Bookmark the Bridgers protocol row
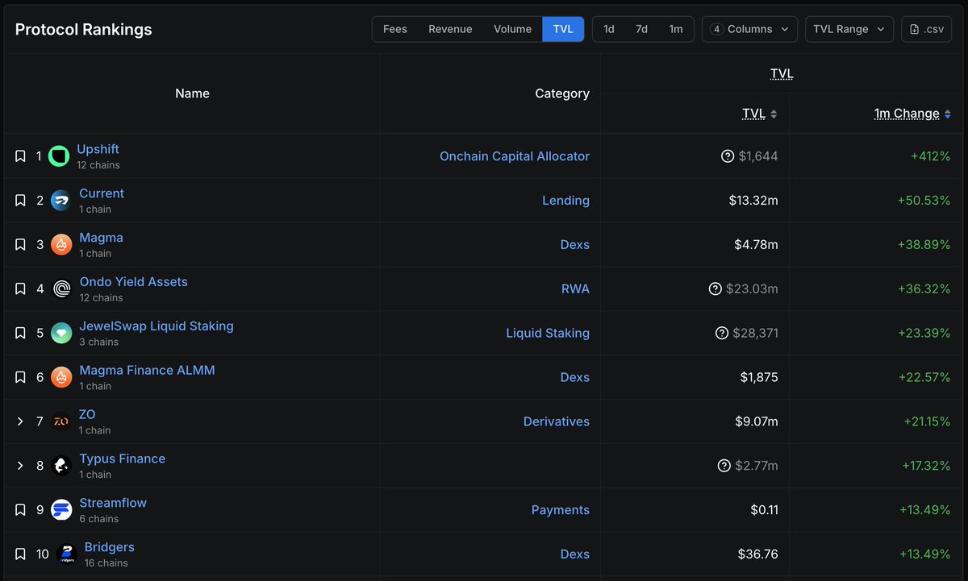Image resolution: width=968 pixels, height=581 pixels. [x=21, y=554]
